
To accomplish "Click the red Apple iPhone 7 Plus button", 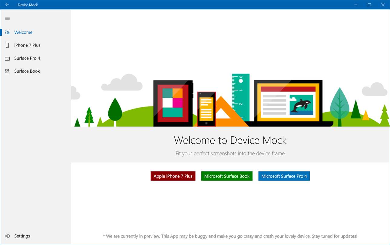I will (x=173, y=176).
